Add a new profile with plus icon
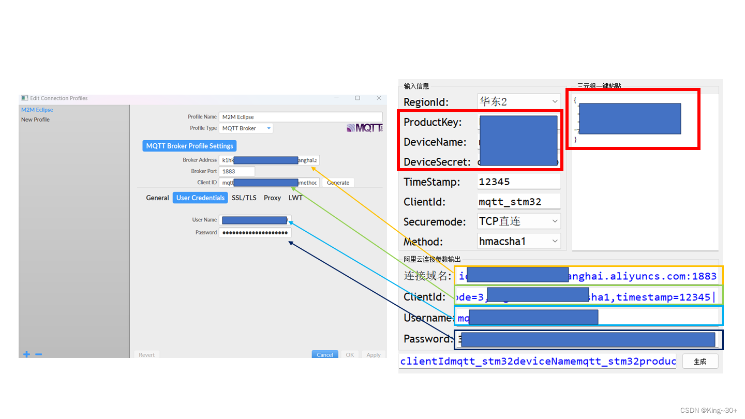 coord(27,354)
